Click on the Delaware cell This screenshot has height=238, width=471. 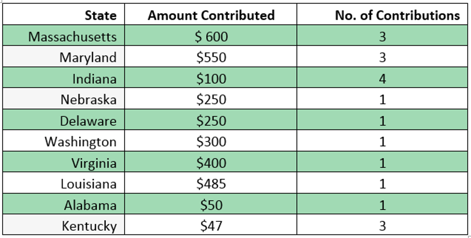coord(88,121)
